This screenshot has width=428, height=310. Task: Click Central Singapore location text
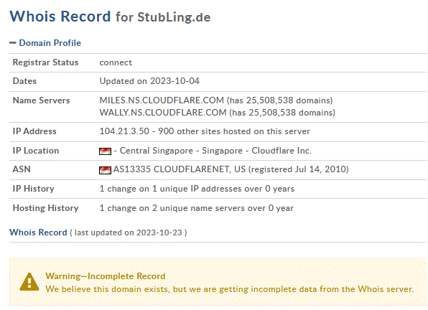point(156,151)
